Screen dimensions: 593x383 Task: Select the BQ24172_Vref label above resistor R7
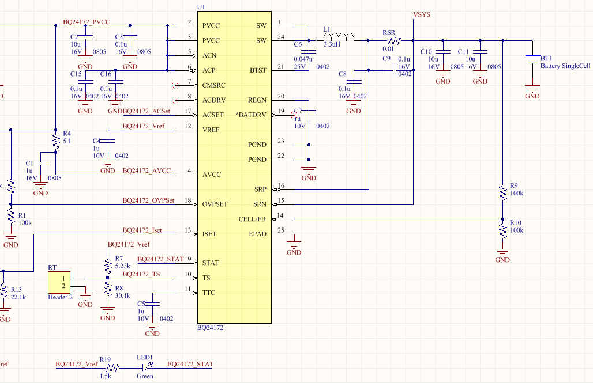(x=129, y=244)
